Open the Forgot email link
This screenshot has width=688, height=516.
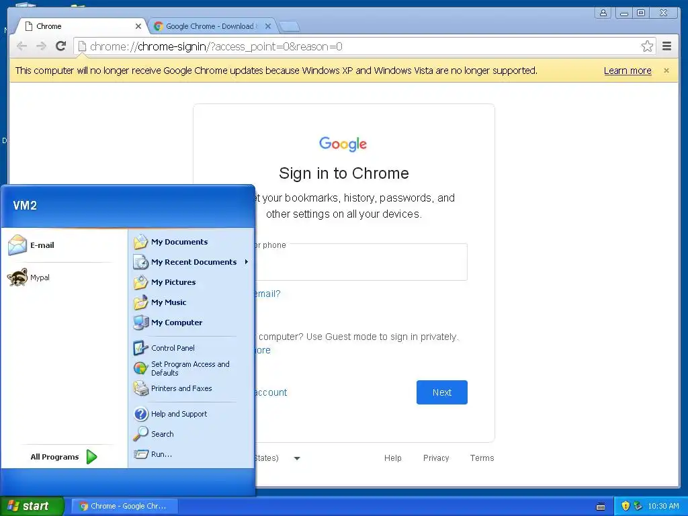click(267, 294)
